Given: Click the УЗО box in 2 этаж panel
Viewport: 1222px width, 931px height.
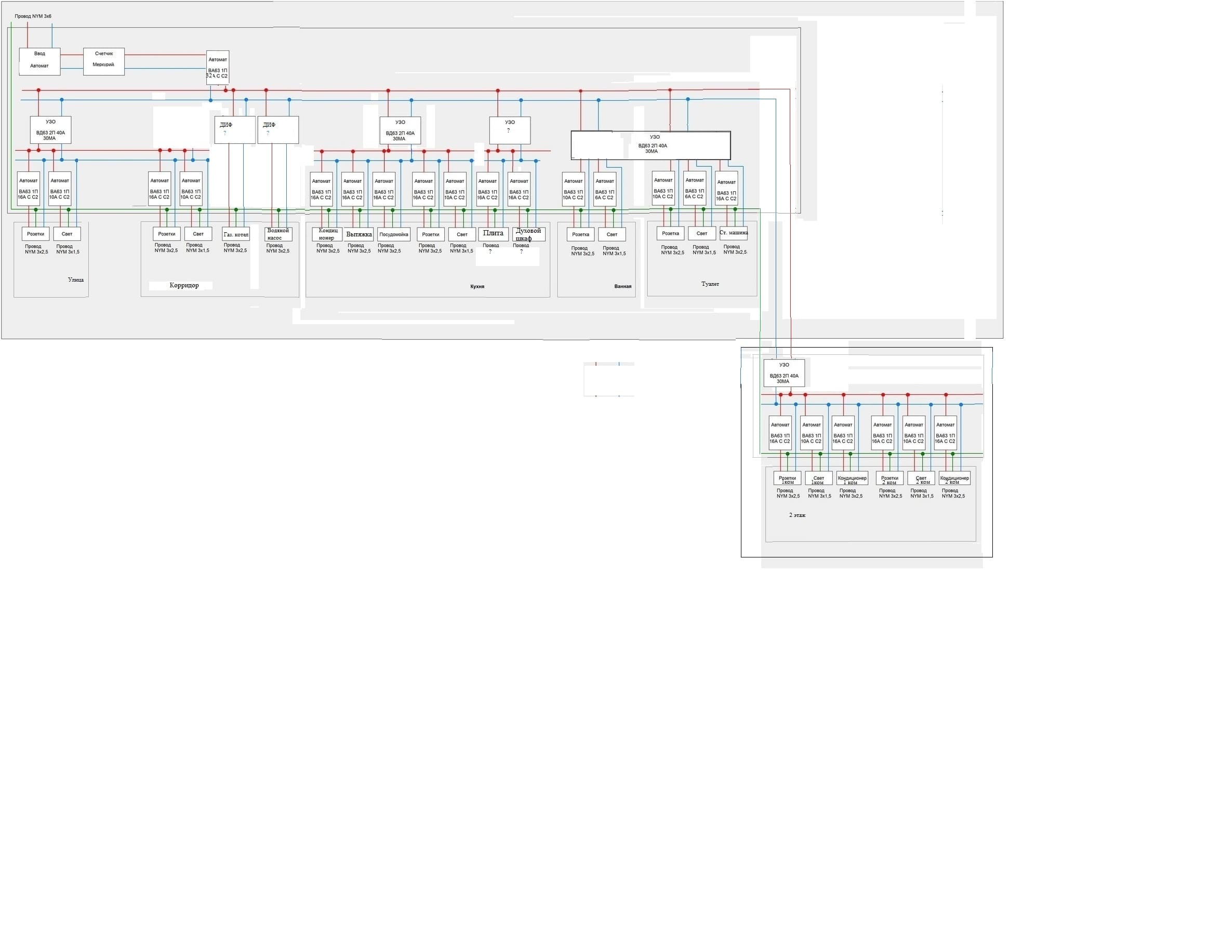Looking at the screenshot, I should [783, 373].
